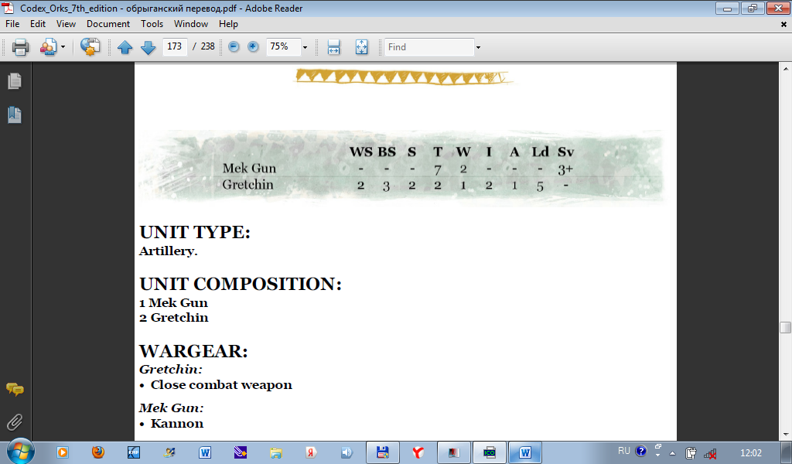792x464 pixels.
Task: Open the Attachments paperclip panel
Action: coord(15,422)
